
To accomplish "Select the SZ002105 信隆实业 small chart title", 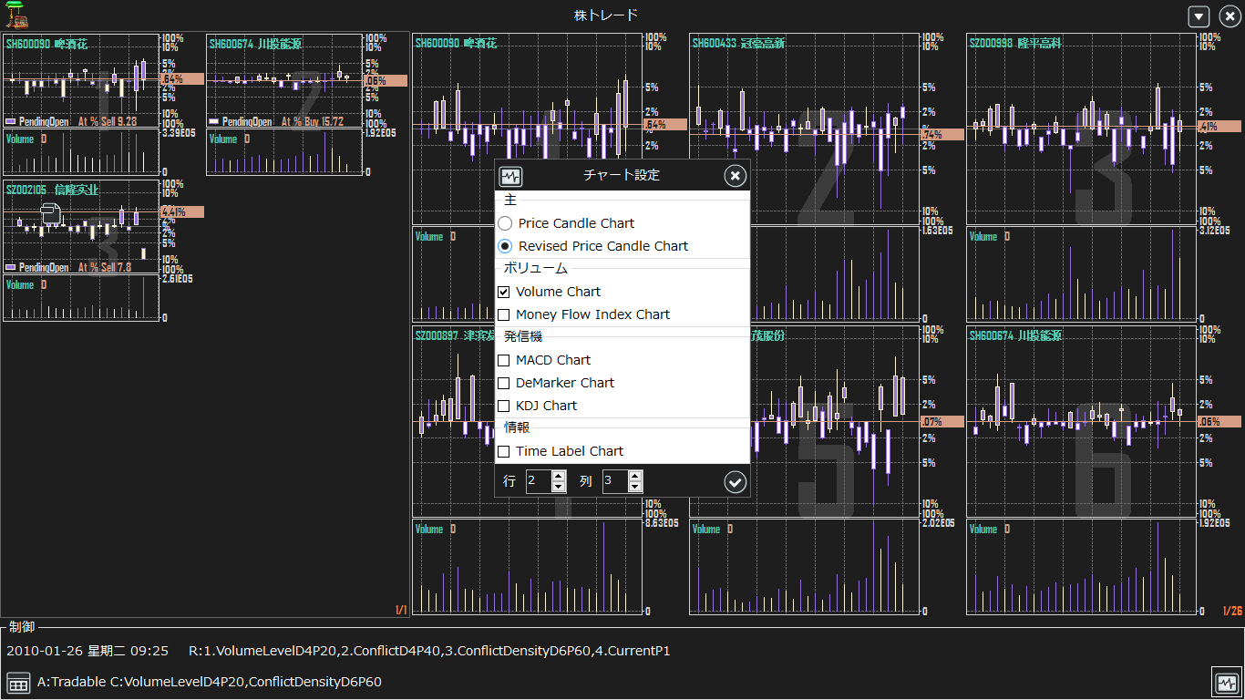I will point(52,190).
